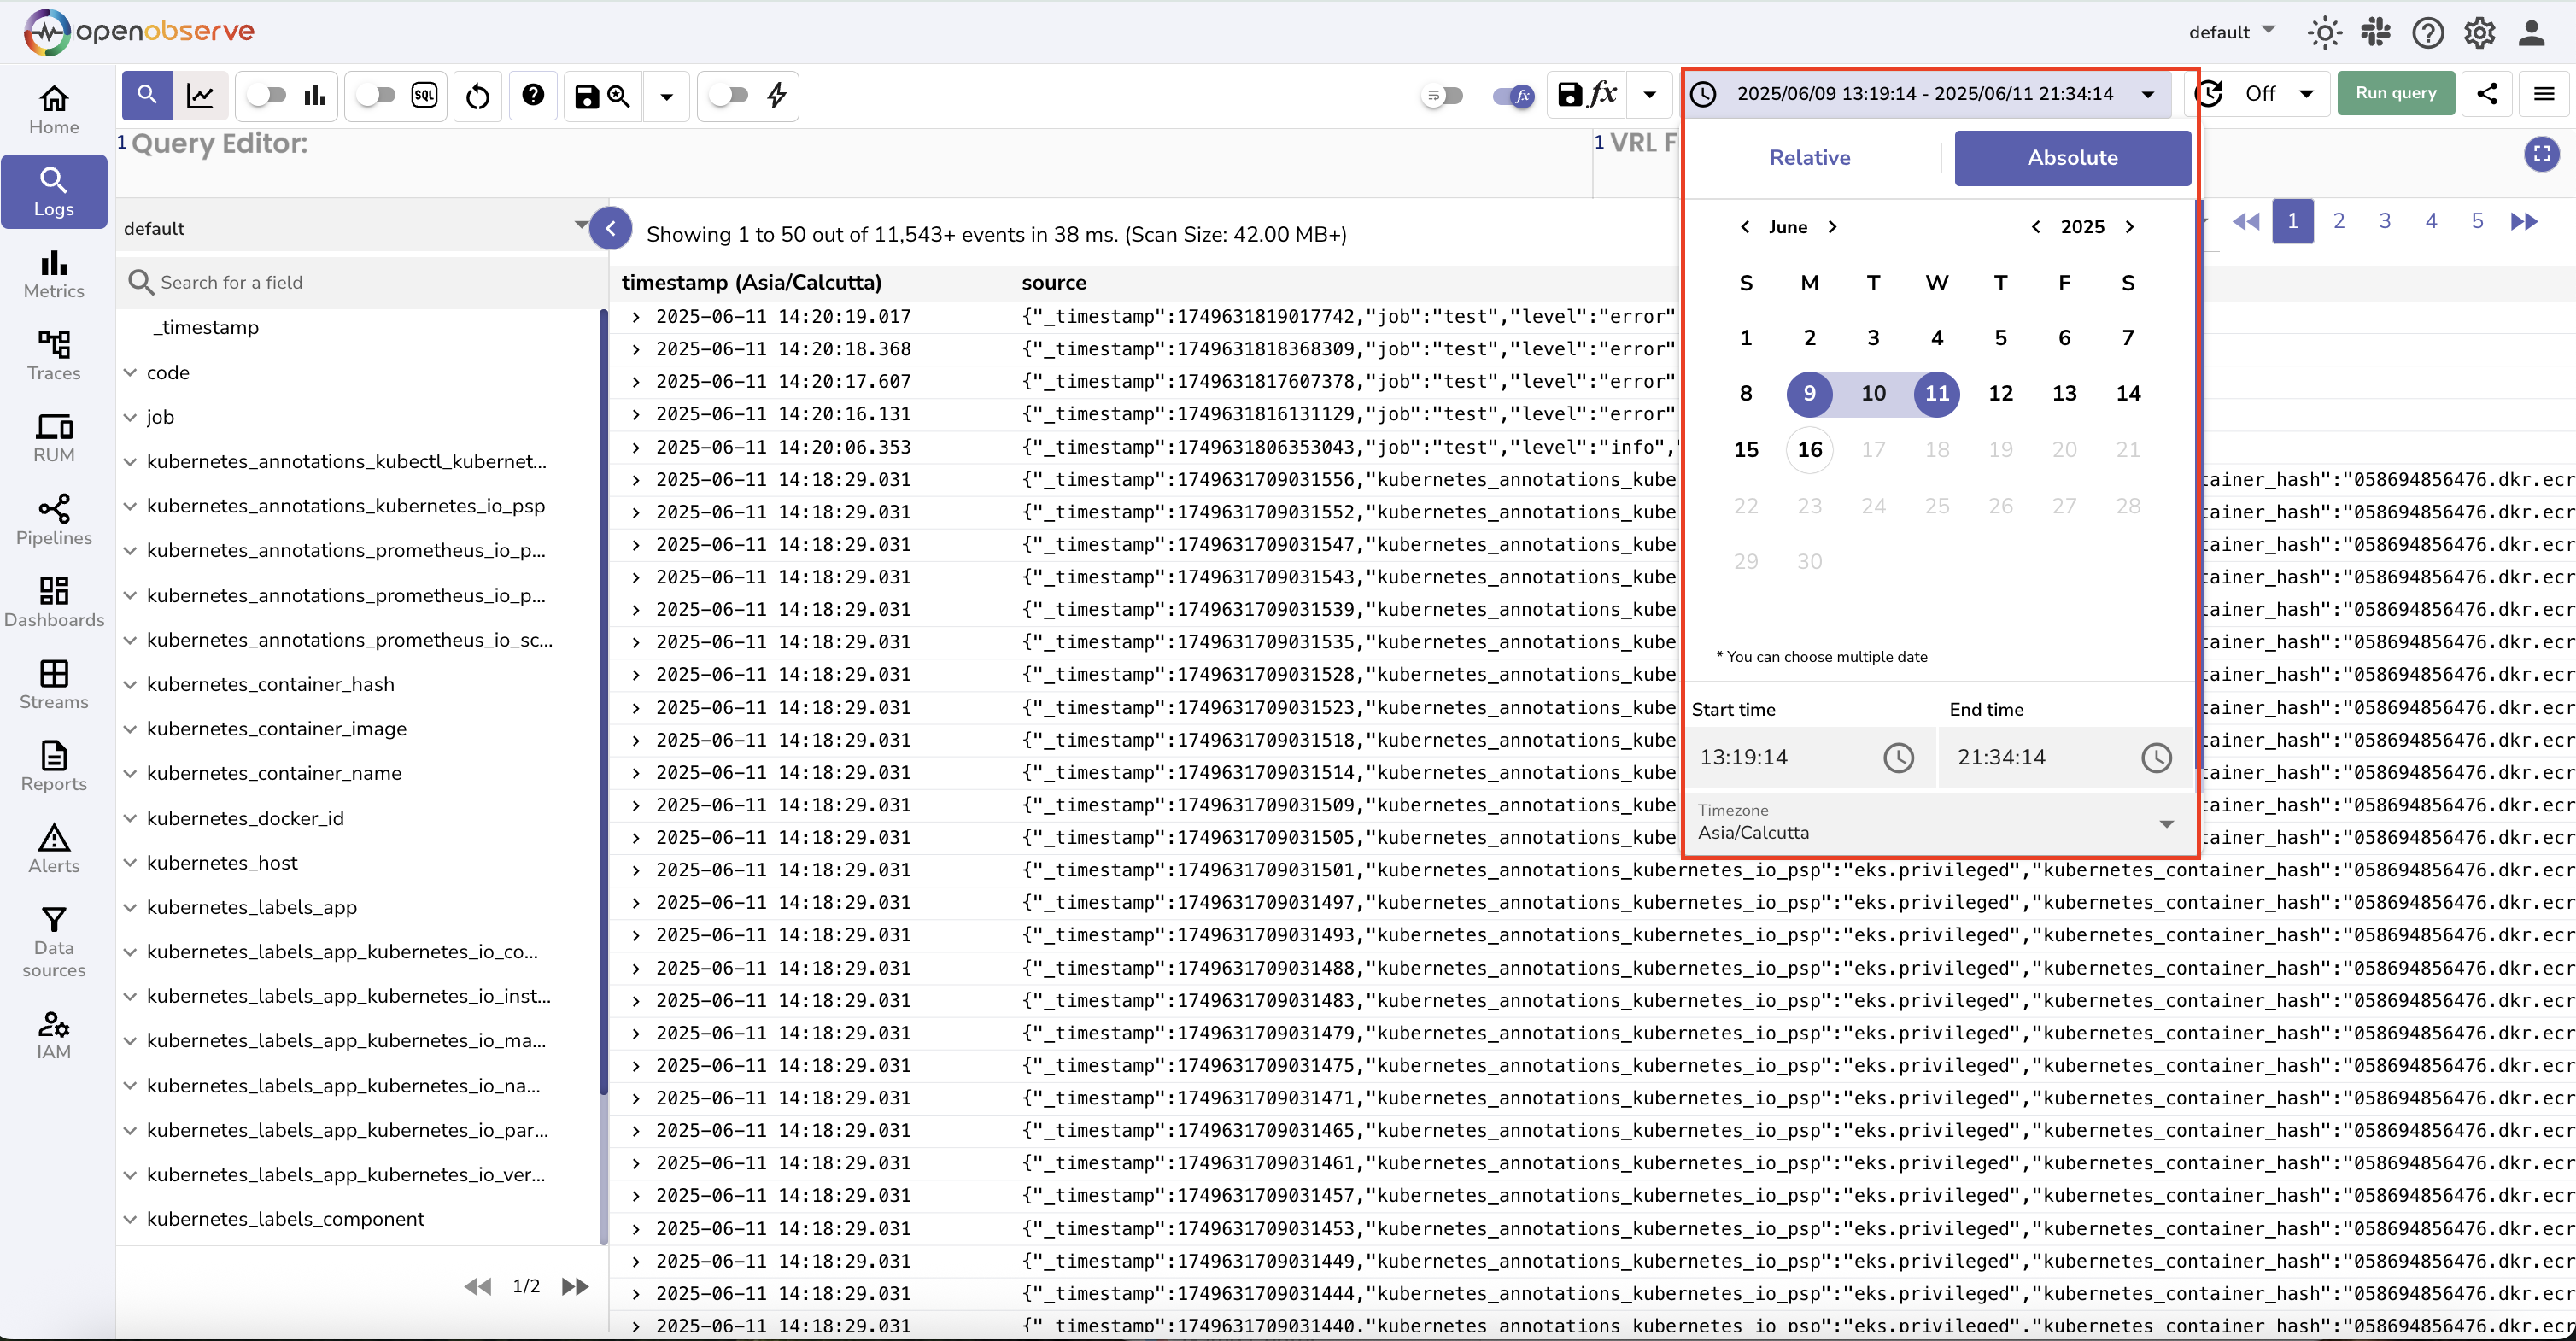Open the Metrics section
Image resolution: width=2576 pixels, height=1341 pixels.
pyautogui.click(x=54, y=274)
